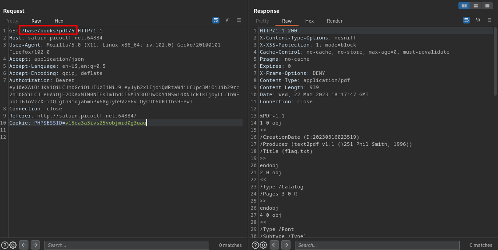Click the /Producer text2pdf line
The height and width of the screenshot is (250, 498).
point(336,144)
